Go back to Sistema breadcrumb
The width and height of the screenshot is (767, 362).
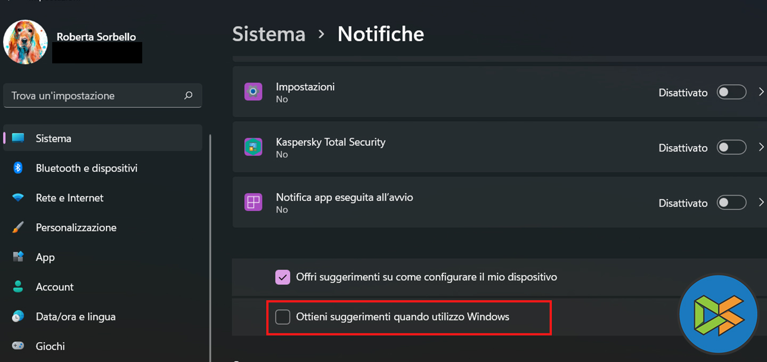269,34
